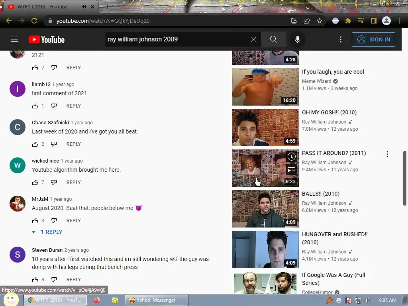Mute the tab via the speaker icon
The width and height of the screenshot is (408, 306).
pyautogui.click(x=84, y=7)
